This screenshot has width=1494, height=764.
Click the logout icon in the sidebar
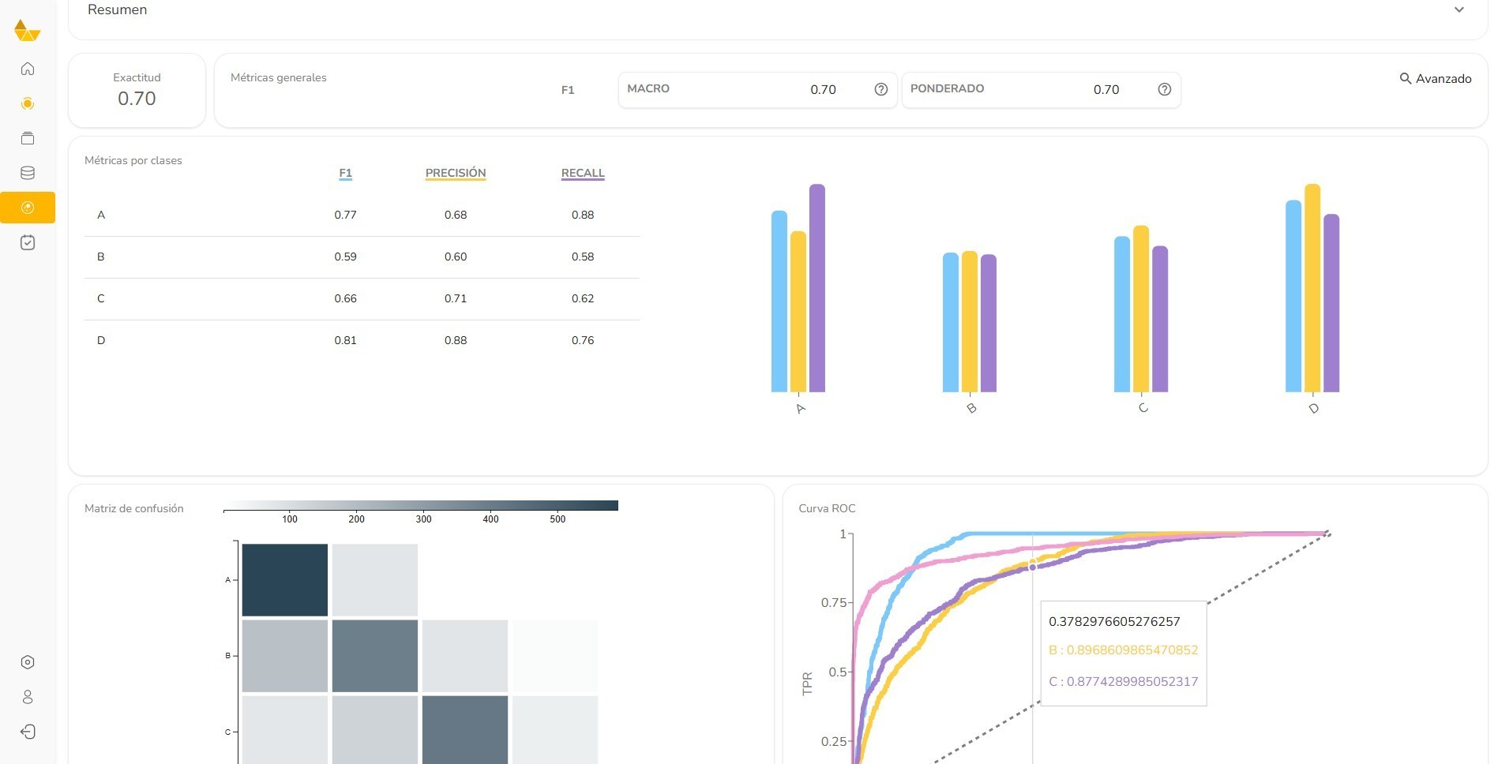tap(28, 732)
